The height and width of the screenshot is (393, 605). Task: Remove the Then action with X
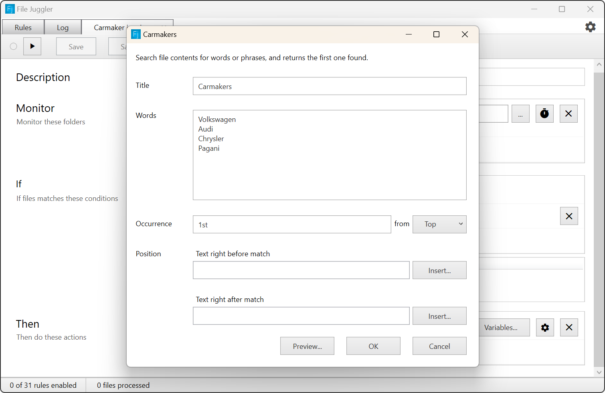[569, 328]
